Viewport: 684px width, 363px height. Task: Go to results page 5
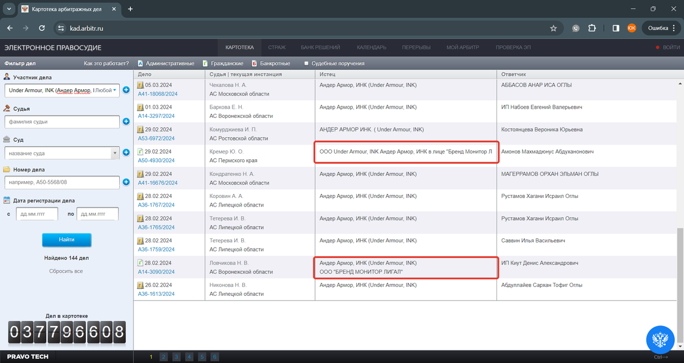pos(202,357)
